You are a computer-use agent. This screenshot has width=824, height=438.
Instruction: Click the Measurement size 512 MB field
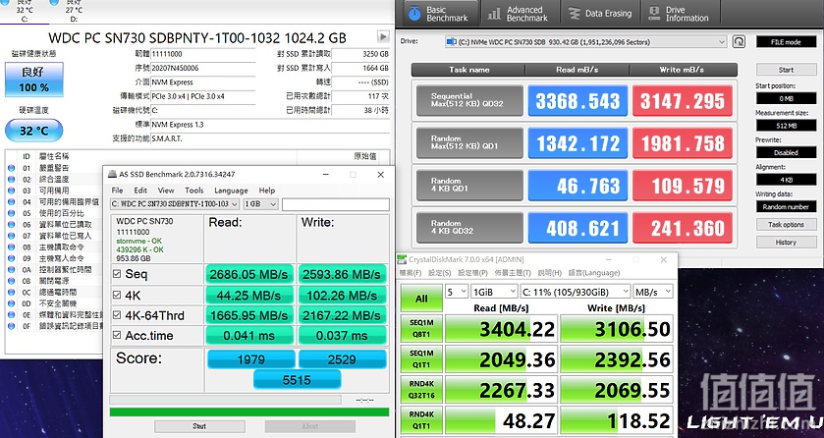click(786, 126)
